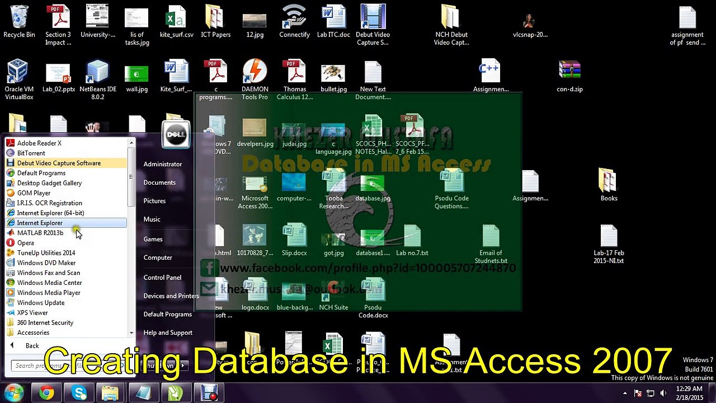Expand the Accessories folder
This screenshot has width=716, height=403.
[66, 333]
